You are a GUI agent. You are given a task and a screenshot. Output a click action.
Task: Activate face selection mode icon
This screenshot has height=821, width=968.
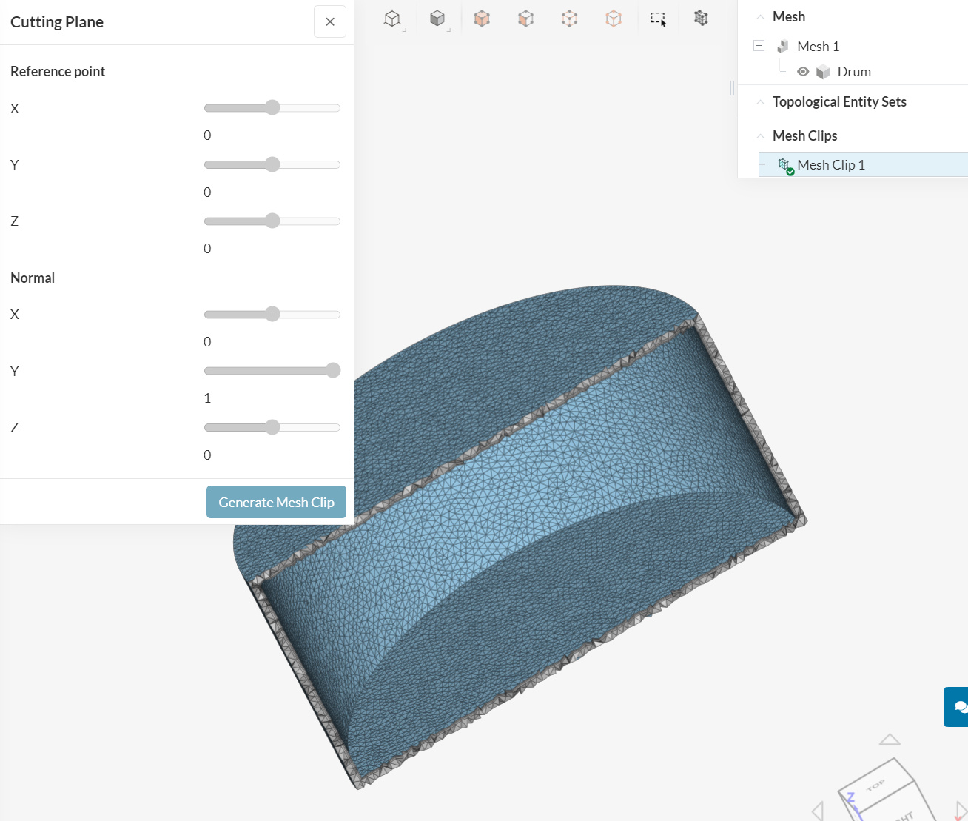tap(525, 19)
